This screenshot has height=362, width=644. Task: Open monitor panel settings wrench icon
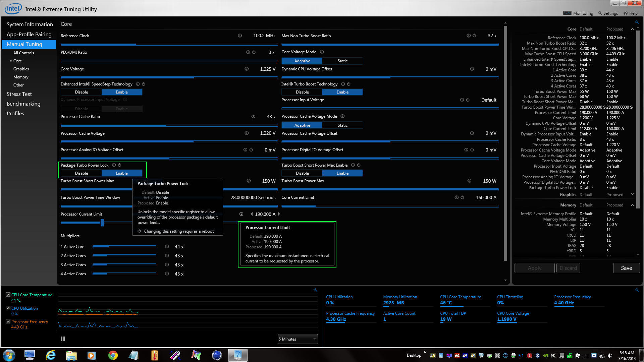pyautogui.click(x=637, y=290)
